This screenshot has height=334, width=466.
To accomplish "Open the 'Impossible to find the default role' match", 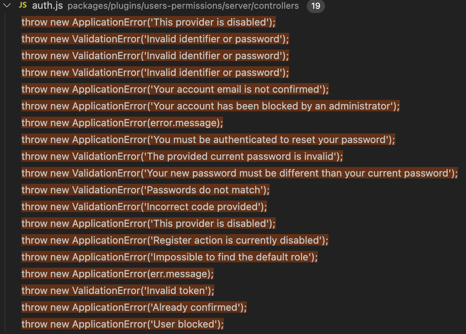I will 170,257.
